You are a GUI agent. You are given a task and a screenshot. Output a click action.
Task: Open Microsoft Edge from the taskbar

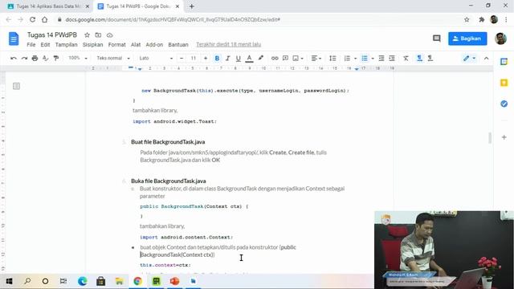(82, 281)
